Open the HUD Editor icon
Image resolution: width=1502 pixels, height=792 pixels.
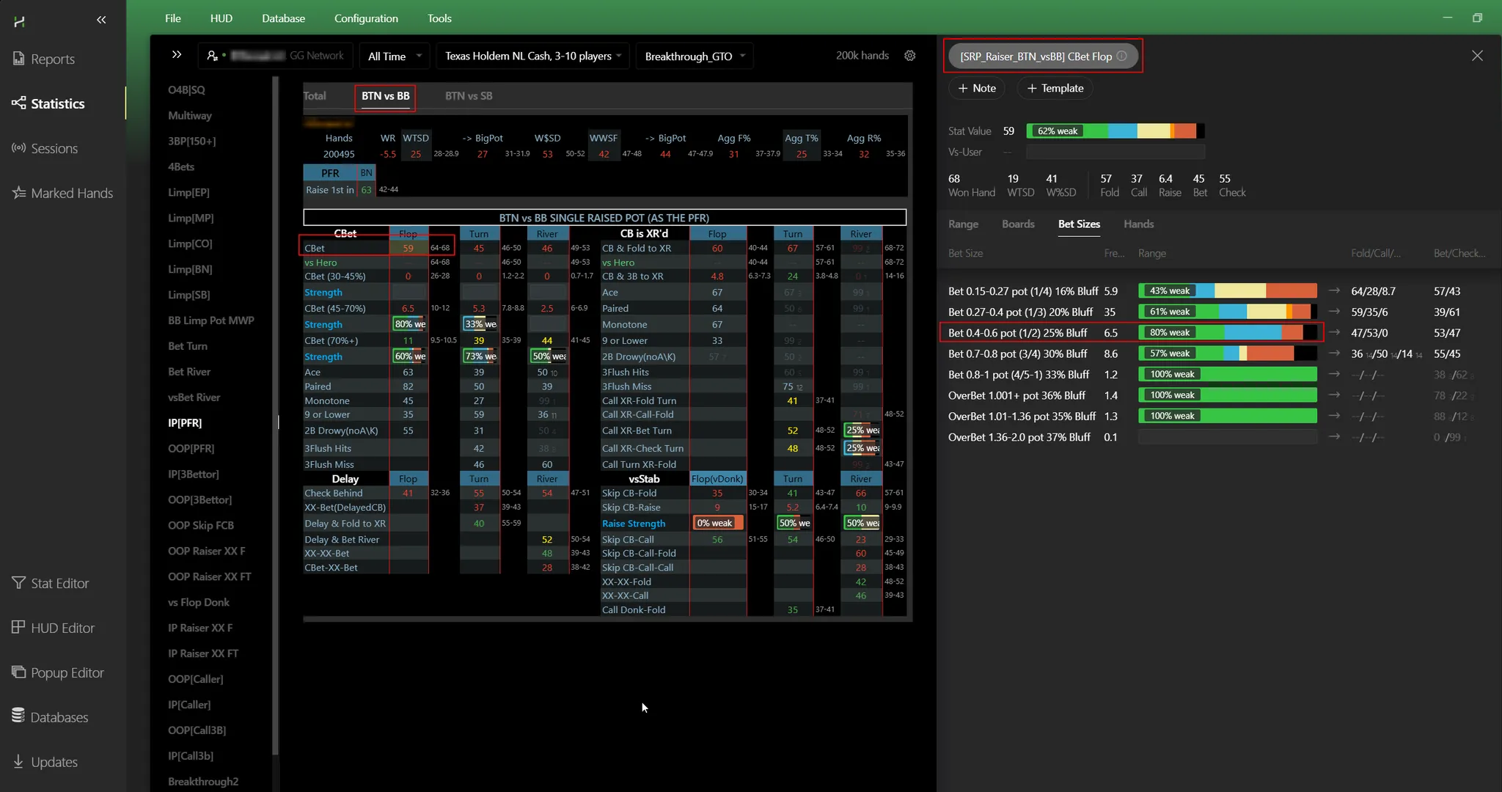(x=19, y=628)
